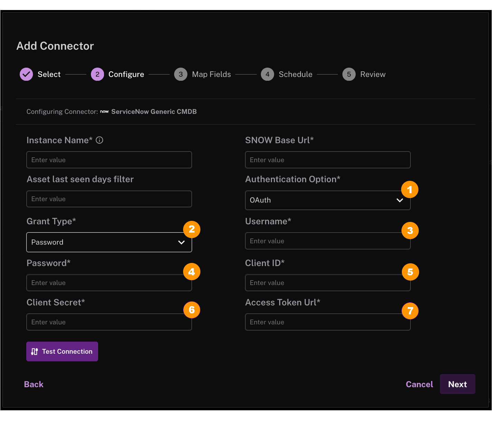Go to the Configure step label
Screen dimensions: 492x421
pyautogui.click(x=126, y=74)
